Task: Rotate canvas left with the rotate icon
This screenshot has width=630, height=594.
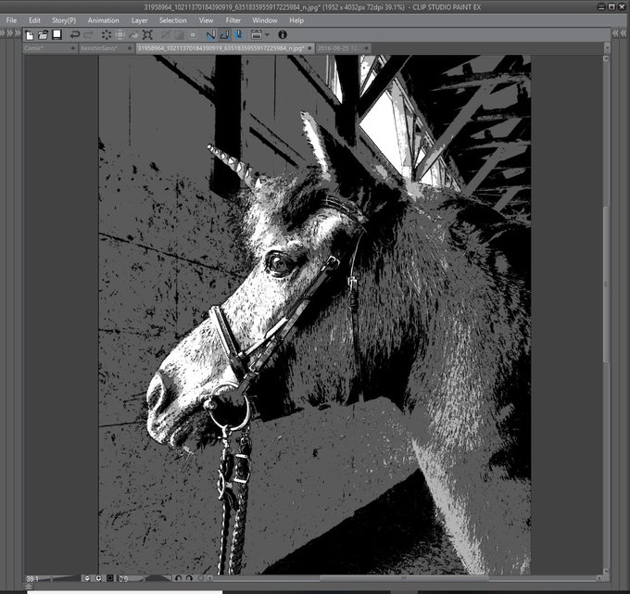Action: click(x=179, y=579)
